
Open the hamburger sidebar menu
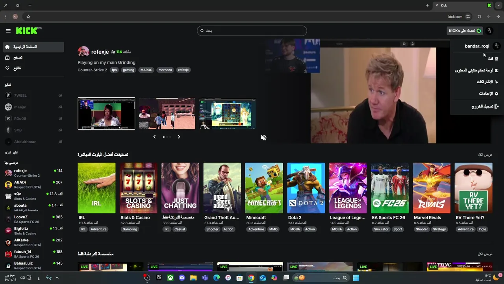click(x=8, y=31)
